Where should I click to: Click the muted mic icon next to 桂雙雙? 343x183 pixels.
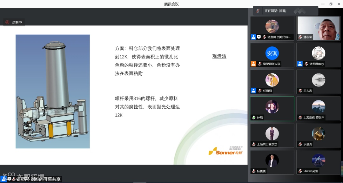click(254, 171)
